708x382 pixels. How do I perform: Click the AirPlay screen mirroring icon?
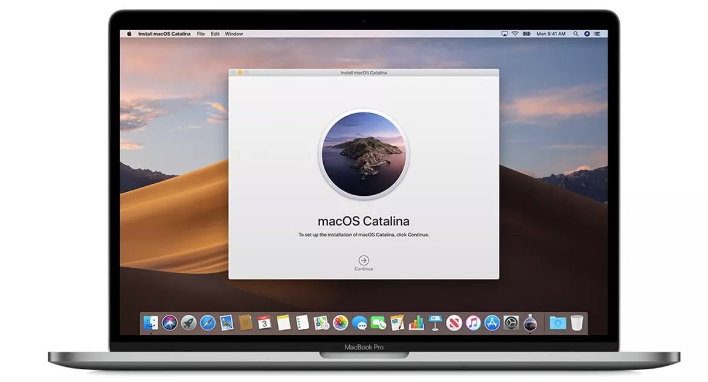(504, 34)
